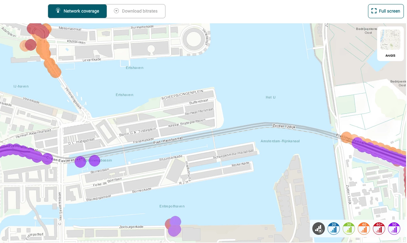This screenshot has width=407, height=243.
Task: Select the 4G+ network legend icon
Action: coord(379,229)
